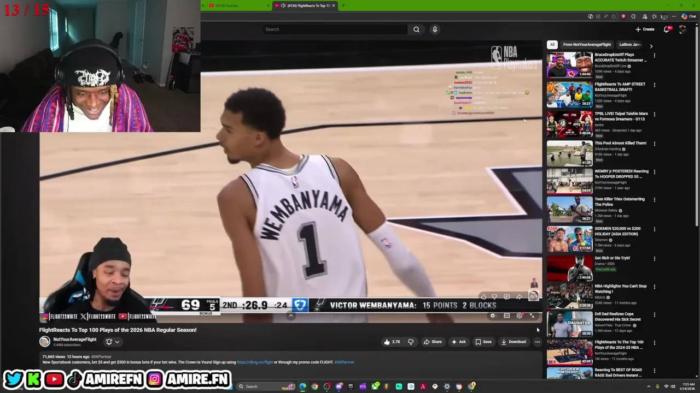Click the Create video button
Screen dimensions: 700x393
point(645,29)
